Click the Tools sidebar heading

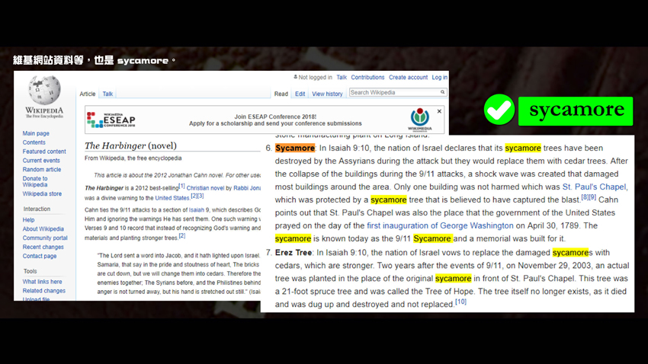pyautogui.click(x=30, y=272)
